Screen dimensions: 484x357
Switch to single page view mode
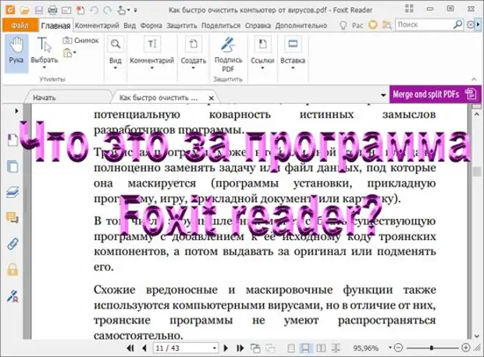(x=291, y=347)
